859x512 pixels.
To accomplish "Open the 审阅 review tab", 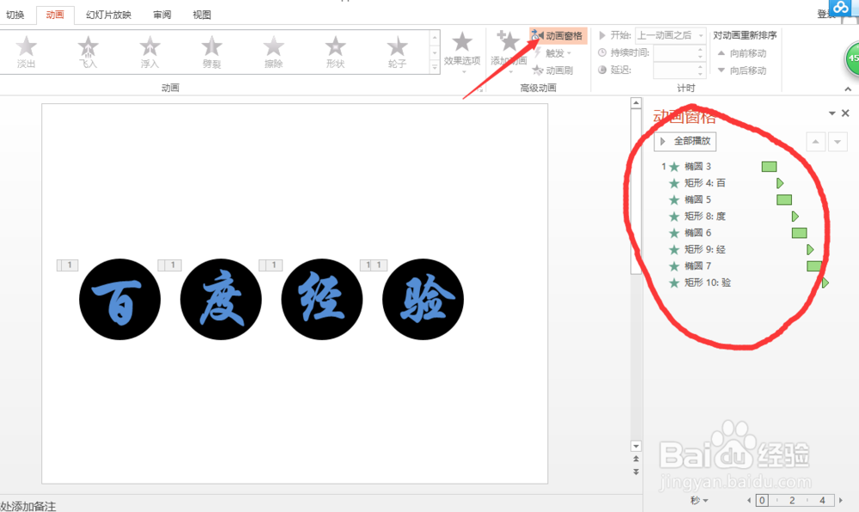I will 161,15.
